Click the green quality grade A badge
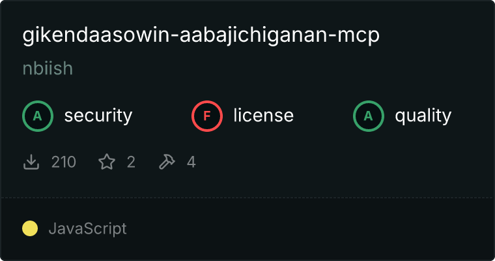This screenshot has height=261, width=495. click(369, 116)
